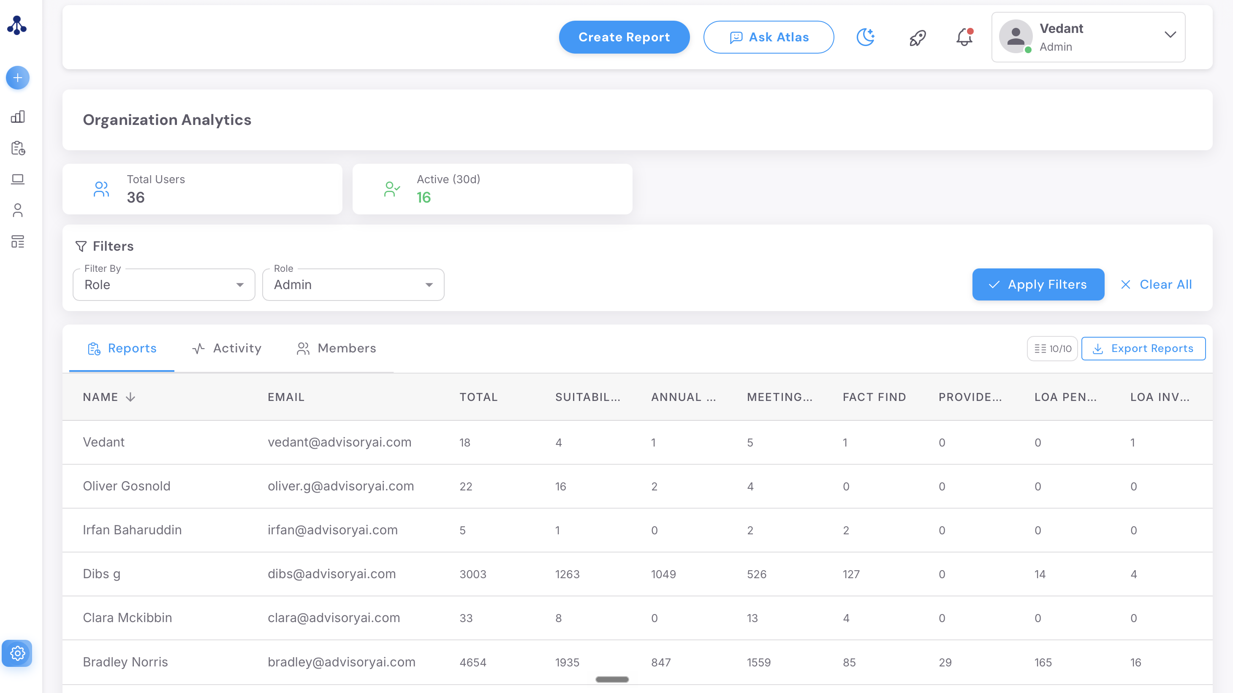This screenshot has width=1233, height=693.
Task: Open the clipboard reports sidebar icon
Action: 18,148
